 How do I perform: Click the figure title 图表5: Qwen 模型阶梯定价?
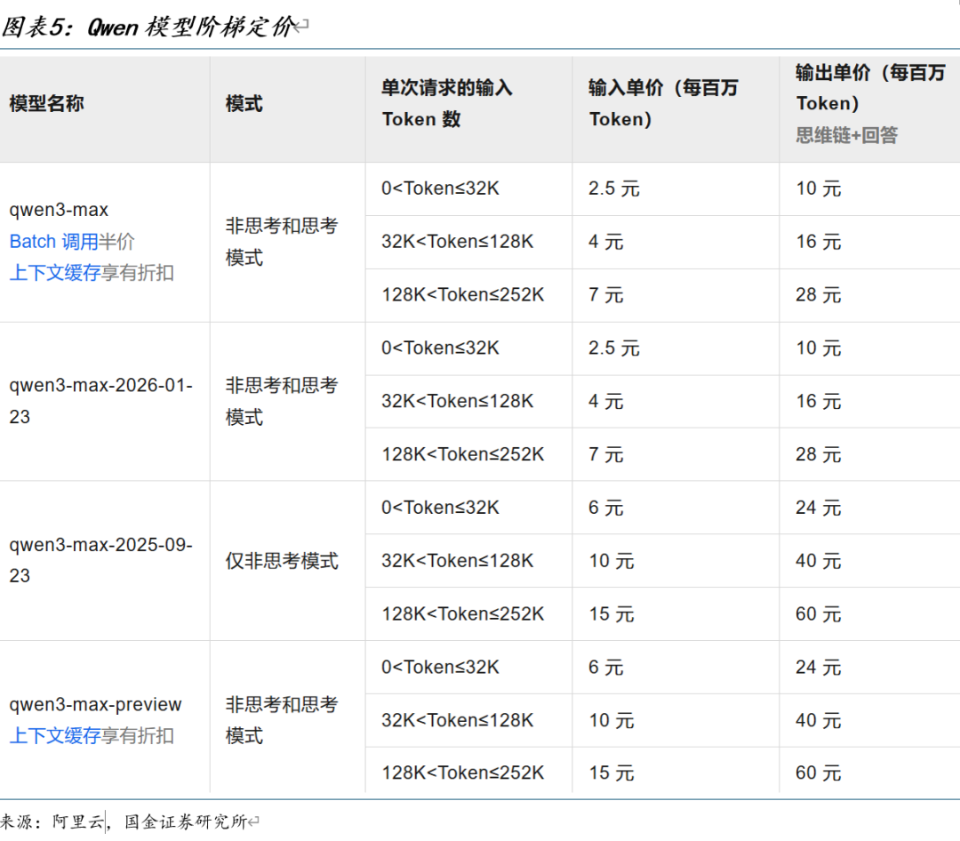tap(148, 27)
